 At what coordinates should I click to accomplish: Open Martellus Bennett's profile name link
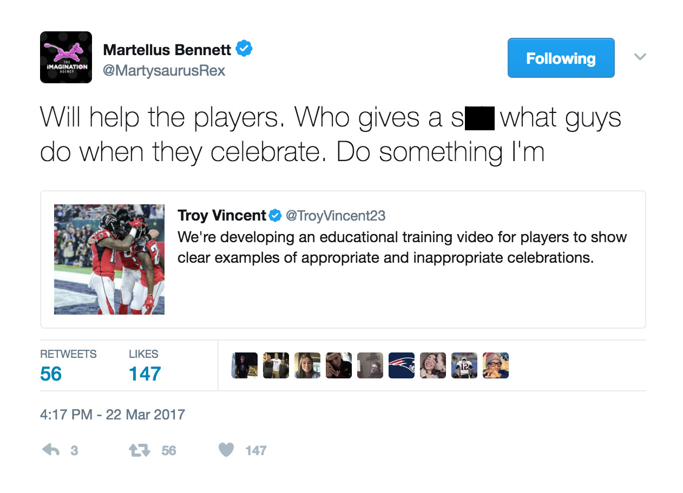point(167,50)
